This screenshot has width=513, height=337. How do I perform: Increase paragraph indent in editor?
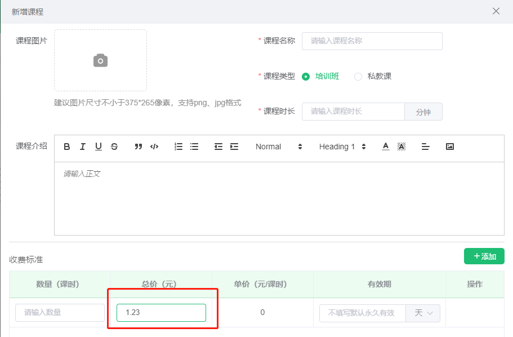click(x=234, y=147)
